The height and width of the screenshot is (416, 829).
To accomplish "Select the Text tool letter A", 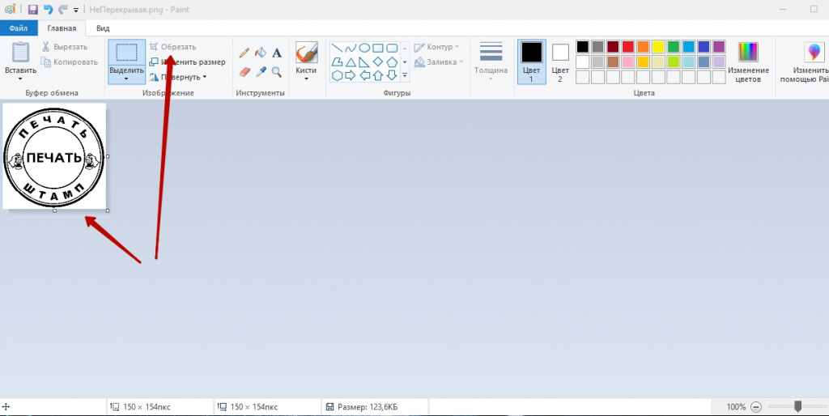I will [277, 53].
